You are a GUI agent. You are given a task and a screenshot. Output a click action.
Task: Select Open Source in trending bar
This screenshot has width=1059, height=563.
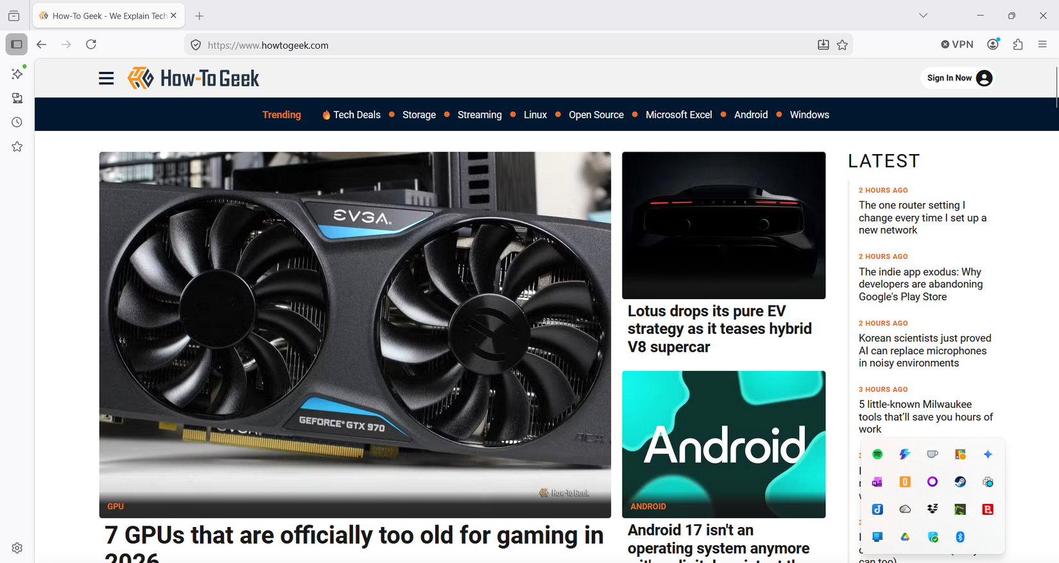coord(596,115)
